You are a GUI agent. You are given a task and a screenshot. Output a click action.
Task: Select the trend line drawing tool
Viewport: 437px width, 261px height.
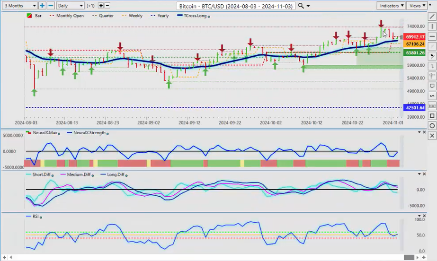tap(432, 17)
